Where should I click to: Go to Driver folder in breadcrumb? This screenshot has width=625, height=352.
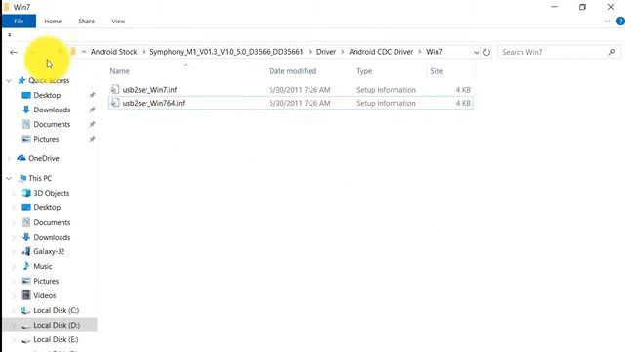click(326, 52)
